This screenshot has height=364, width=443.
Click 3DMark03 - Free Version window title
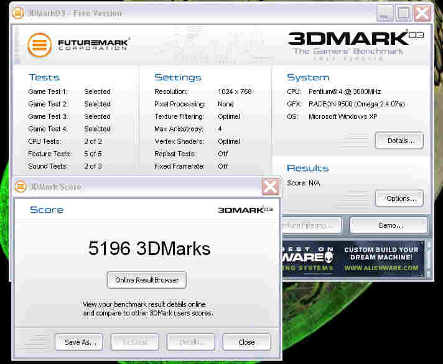coord(75,13)
